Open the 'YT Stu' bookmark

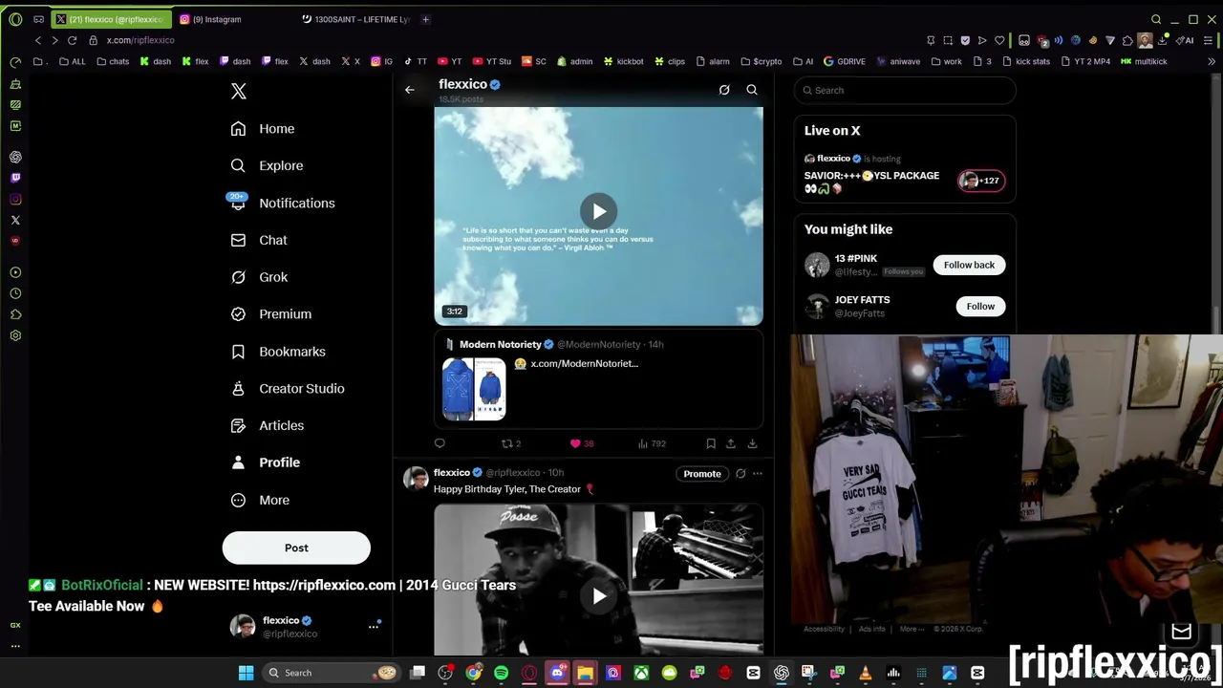pos(492,61)
